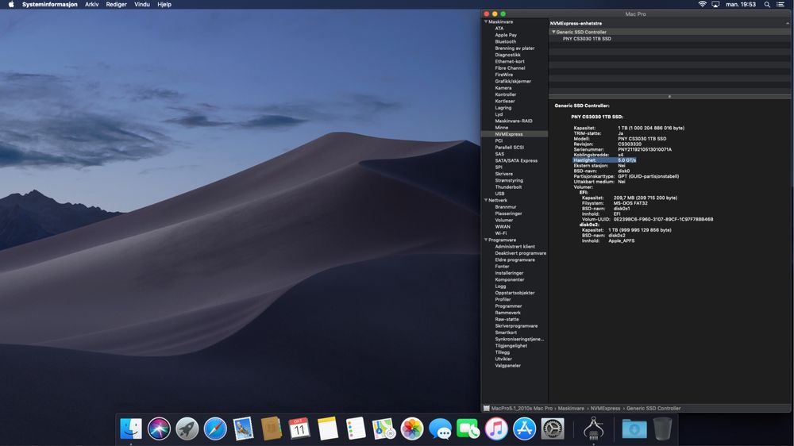Click Wi-Fi status icon in menu bar
794x446 pixels.
tap(702, 4)
